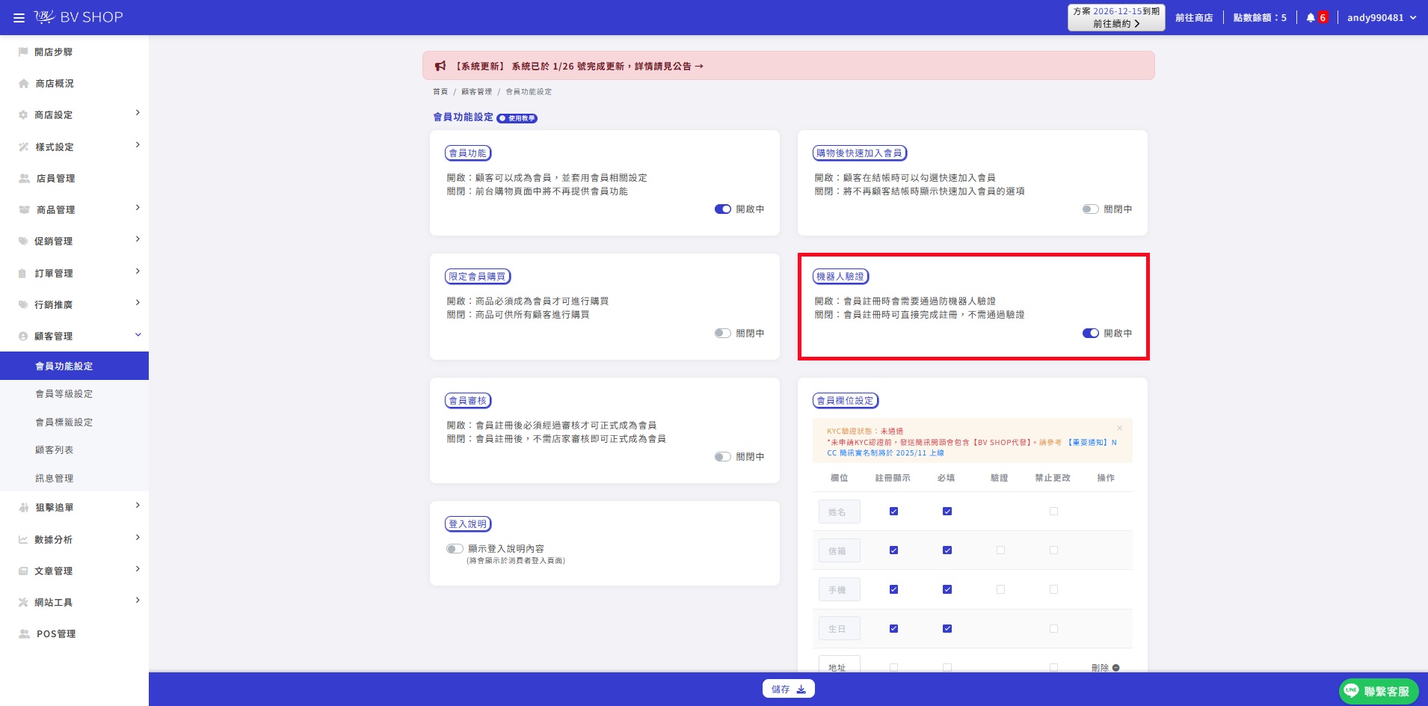The width and height of the screenshot is (1428, 706).
Task: Enable the 會員審核 switch
Action: click(x=722, y=457)
